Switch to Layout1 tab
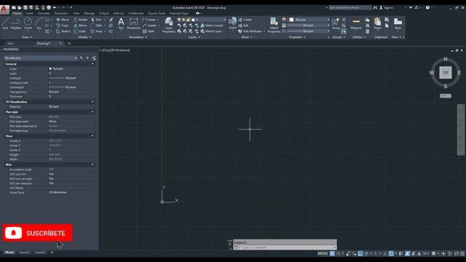Image resolution: width=466 pixels, height=262 pixels. point(24,253)
